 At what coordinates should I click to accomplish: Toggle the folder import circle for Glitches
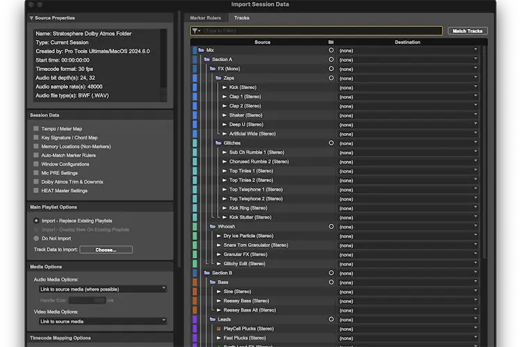click(x=331, y=143)
